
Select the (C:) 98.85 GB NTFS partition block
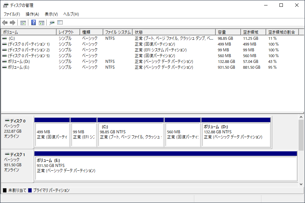click(131, 132)
